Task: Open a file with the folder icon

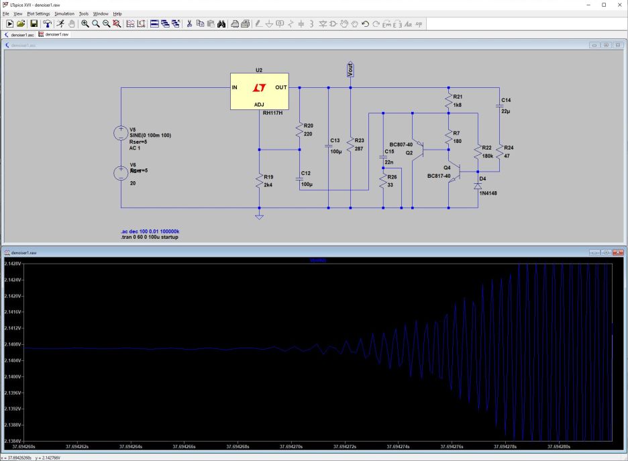Action: [x=21, y=24]
